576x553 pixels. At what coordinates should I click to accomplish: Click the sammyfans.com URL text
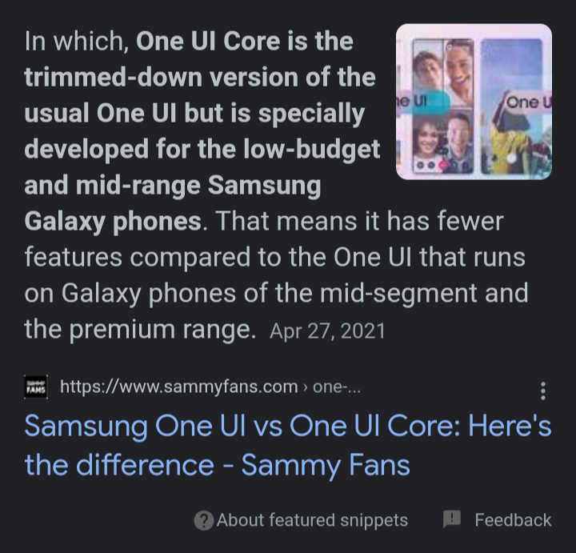tap(179, 387)
